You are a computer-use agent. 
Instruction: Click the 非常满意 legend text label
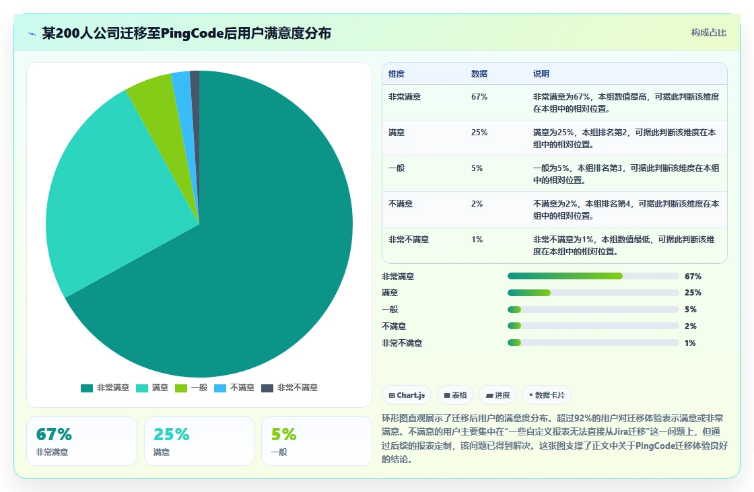tap(113, 388)
